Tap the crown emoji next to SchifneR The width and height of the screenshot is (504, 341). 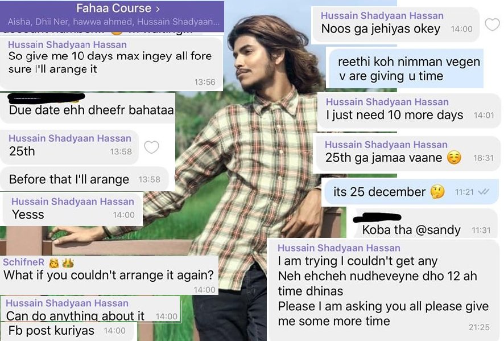[x=68, y=264]
